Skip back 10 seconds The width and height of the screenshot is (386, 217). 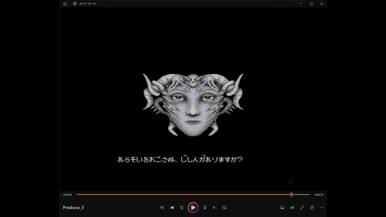tap(182, 208)
